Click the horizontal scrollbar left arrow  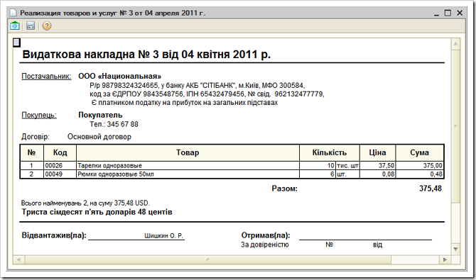[18, 259]
